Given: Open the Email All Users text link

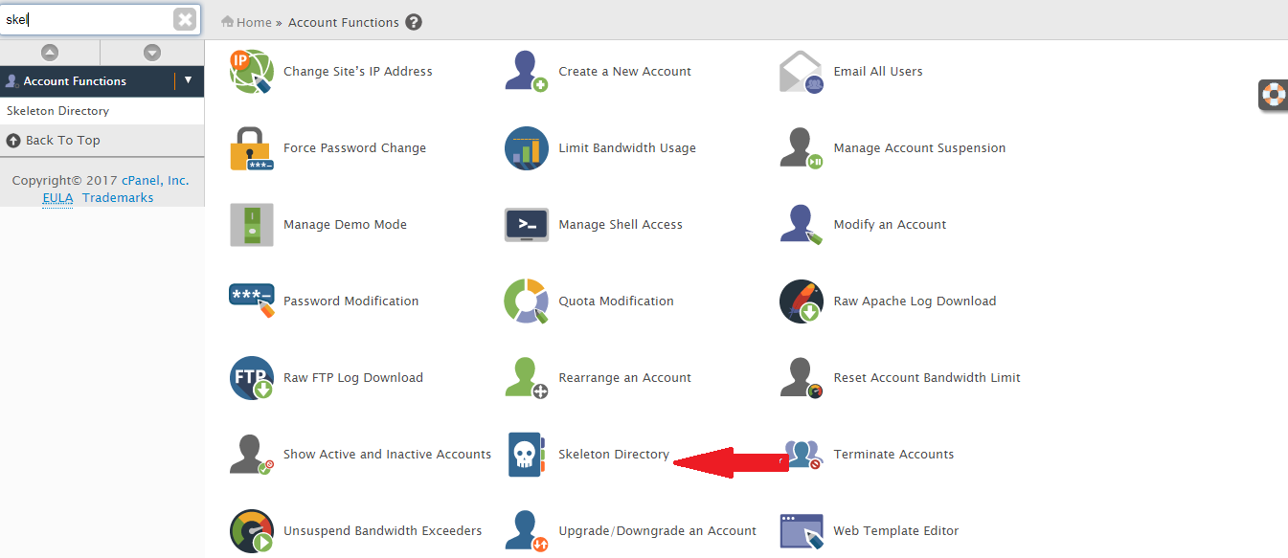Looking at the screenshot, I should 878,72.
